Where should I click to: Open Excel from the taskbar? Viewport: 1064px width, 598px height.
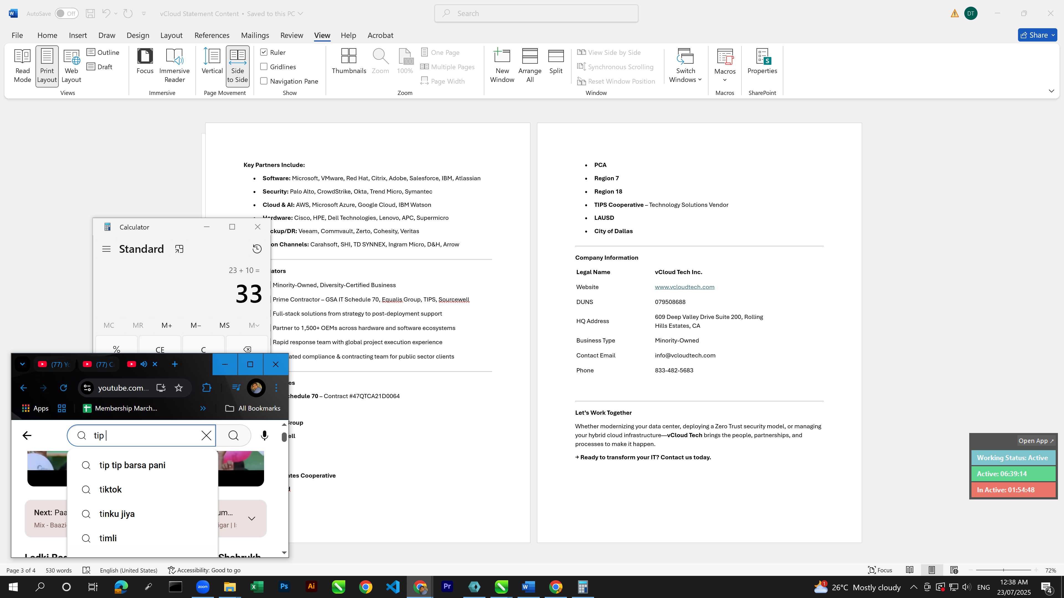pos(257,587)
